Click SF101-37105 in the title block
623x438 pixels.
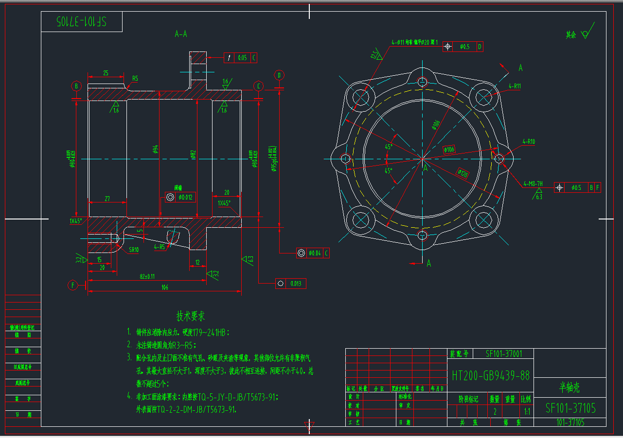tap(570, 407)
